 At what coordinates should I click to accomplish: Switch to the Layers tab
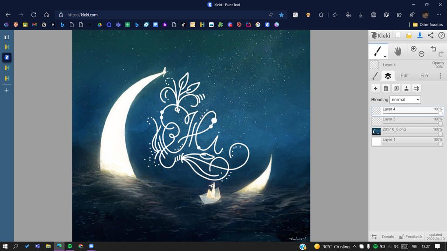pyautogui.click(x=388, y=76)
